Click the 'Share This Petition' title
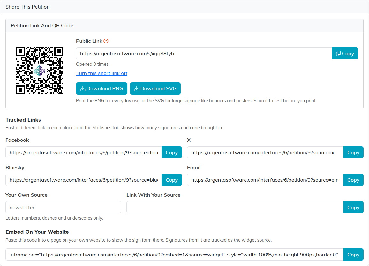369x266 pixels. pyautogui.click(x=27, y=7)
